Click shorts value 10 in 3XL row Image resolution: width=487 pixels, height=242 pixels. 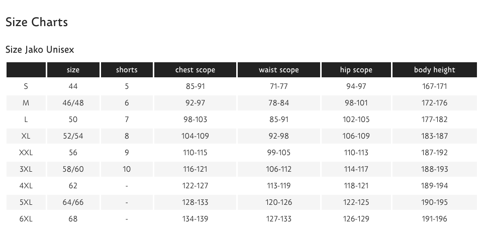coord(127,169)
